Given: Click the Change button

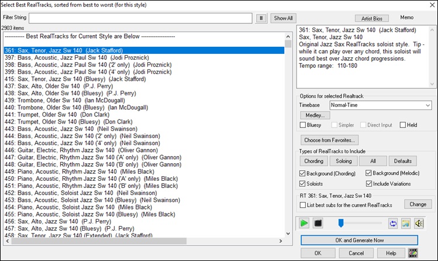Looking at the screenshot, I should pos(418,204).
